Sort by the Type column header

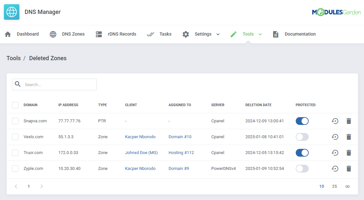click(102, 105)
